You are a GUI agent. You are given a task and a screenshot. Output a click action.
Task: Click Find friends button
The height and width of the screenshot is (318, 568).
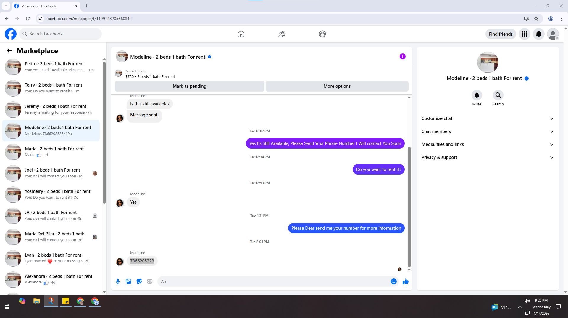pyautogui.click(x=501, y=34)
